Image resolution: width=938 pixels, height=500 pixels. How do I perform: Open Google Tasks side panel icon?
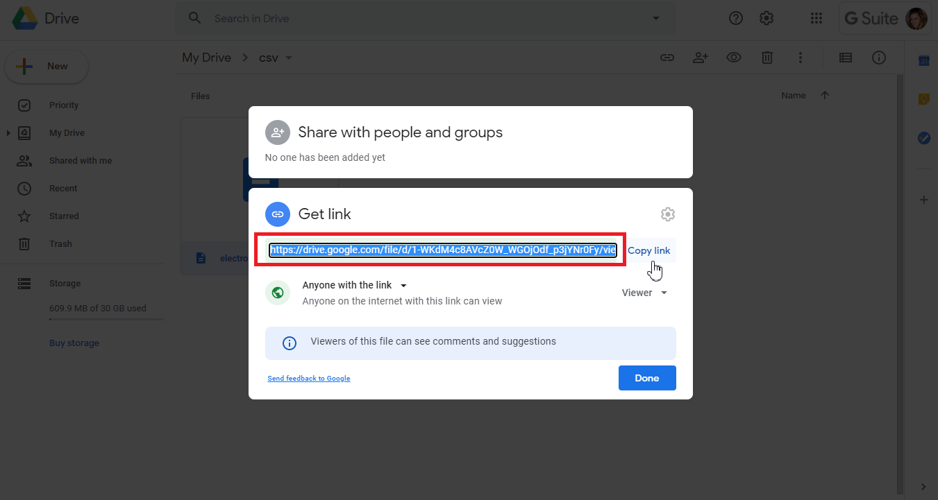[x=923, y=139]
